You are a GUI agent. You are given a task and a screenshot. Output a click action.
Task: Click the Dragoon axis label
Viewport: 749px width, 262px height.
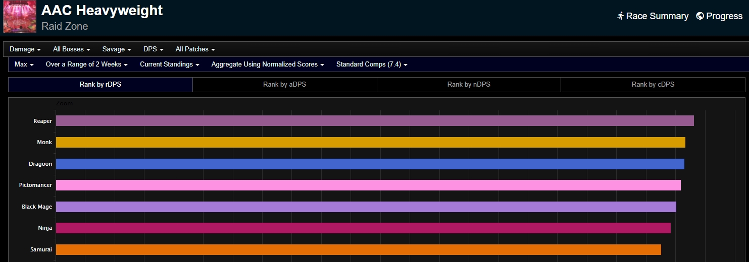pyautogui.click(x=40, y=164)
